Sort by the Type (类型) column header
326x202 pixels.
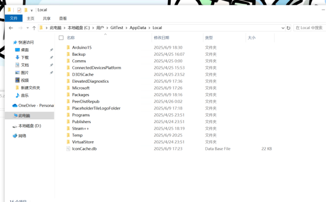[x=209, y=38]
